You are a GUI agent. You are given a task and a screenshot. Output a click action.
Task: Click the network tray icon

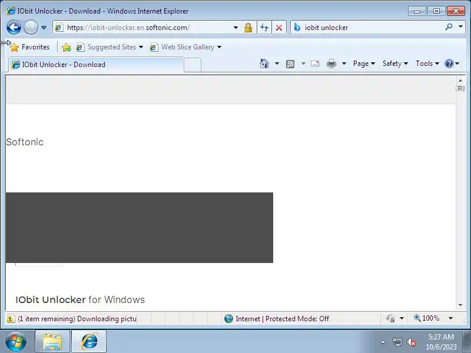point(397,342)
